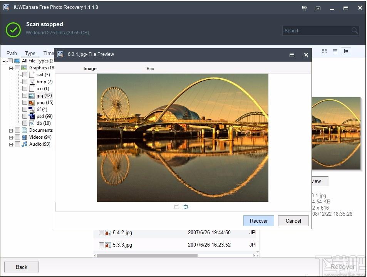Switch to preview pane view icon
This screenshot has width=367, height=277.
346,51
